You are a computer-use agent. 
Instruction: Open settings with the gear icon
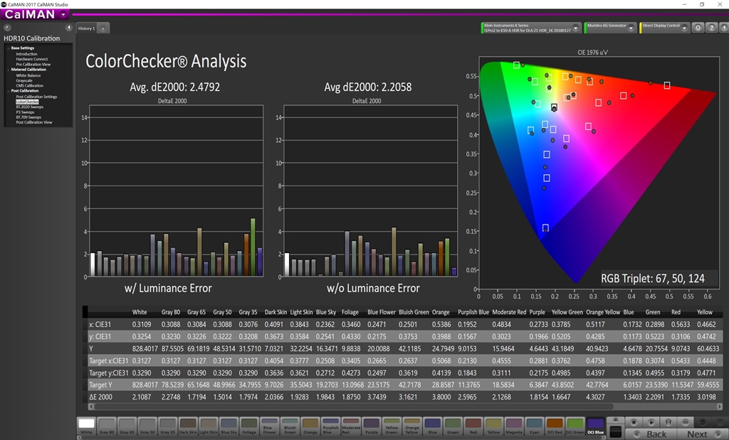coord(698,28)
